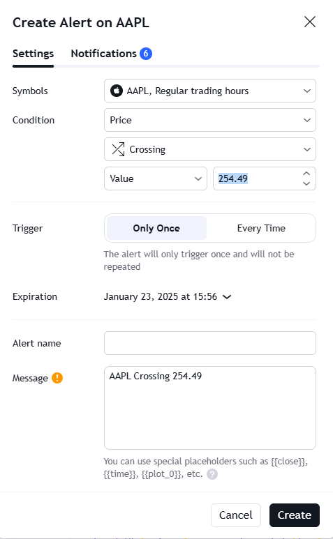333x539 pixels.
Task: Open the Value type dropdown
Action: (156, 179)
